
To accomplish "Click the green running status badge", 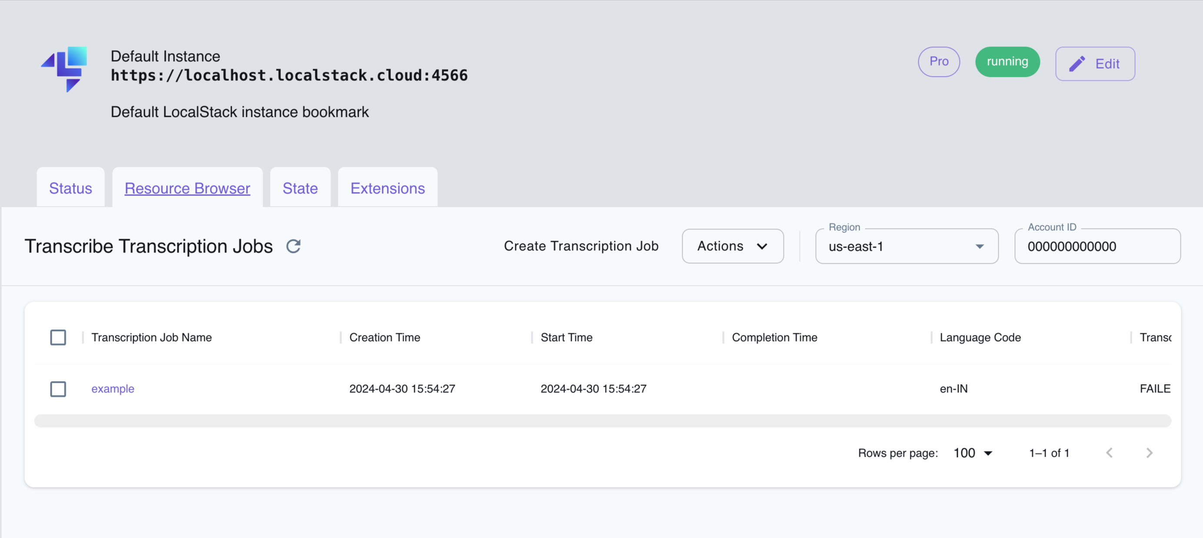I will pos(1007,61).
